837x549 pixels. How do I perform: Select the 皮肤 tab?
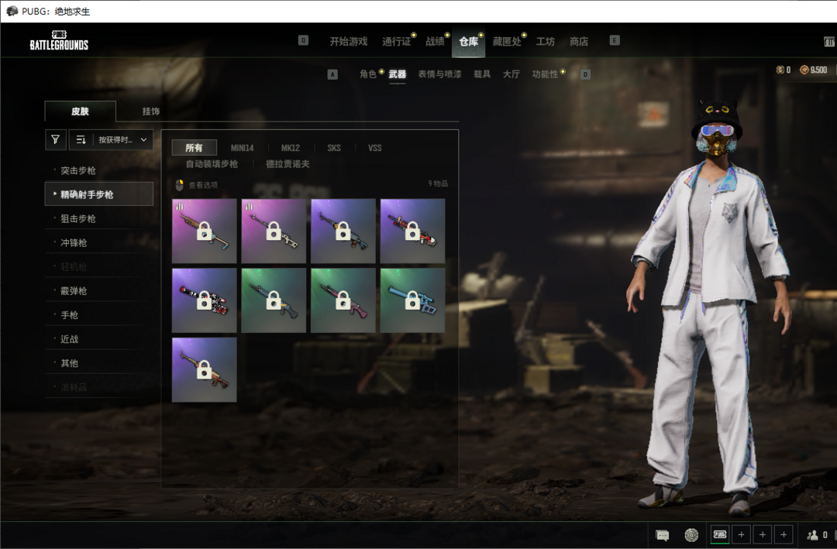(80, 111)
